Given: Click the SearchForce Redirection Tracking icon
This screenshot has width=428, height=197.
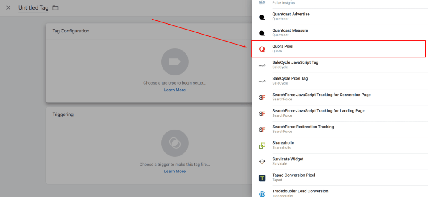Looking at the screenshot, I should click(x=262, y=130).
